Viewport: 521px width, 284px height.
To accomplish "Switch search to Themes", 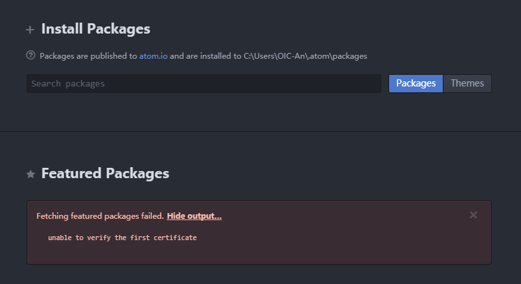I will pyautogui.click(x=467, y=83).
